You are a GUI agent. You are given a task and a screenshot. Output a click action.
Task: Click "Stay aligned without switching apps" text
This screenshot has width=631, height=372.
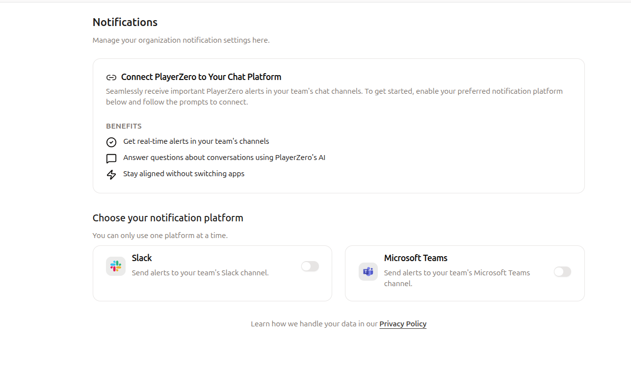[x=183, y=173]
